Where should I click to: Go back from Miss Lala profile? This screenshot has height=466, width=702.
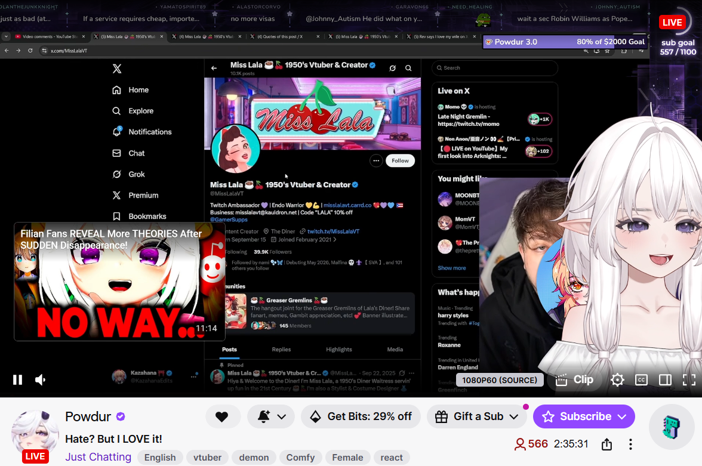[214, 68]
